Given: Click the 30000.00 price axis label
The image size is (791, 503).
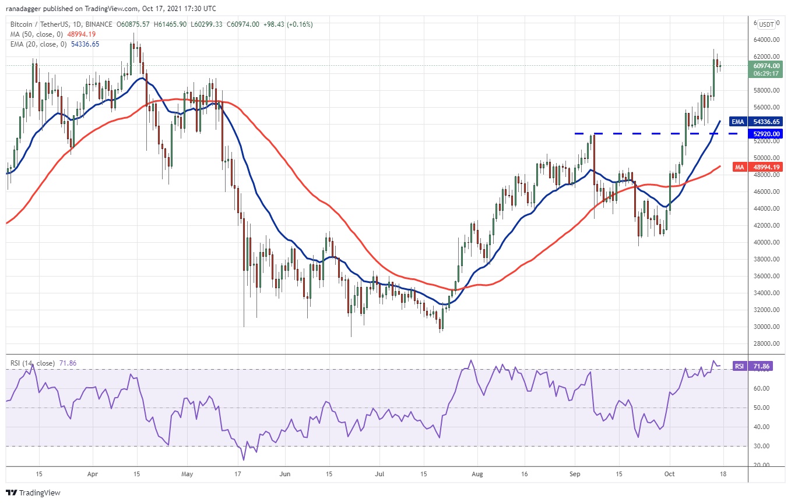Looking at the screenshot, I should click(766, 327).
